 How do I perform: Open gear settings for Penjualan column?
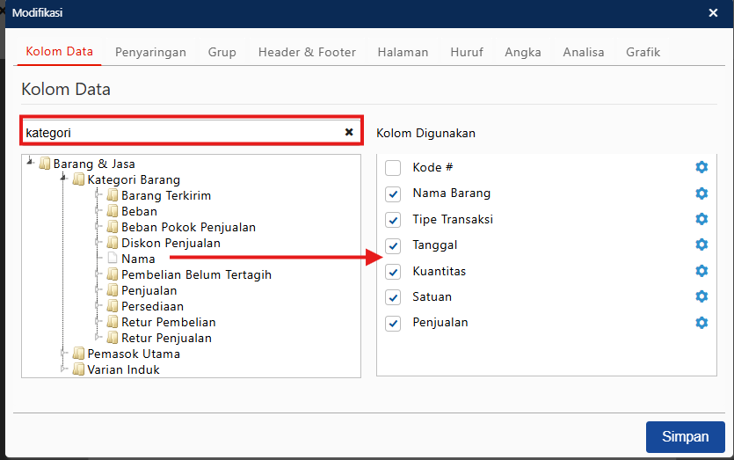tap(701, 323)
